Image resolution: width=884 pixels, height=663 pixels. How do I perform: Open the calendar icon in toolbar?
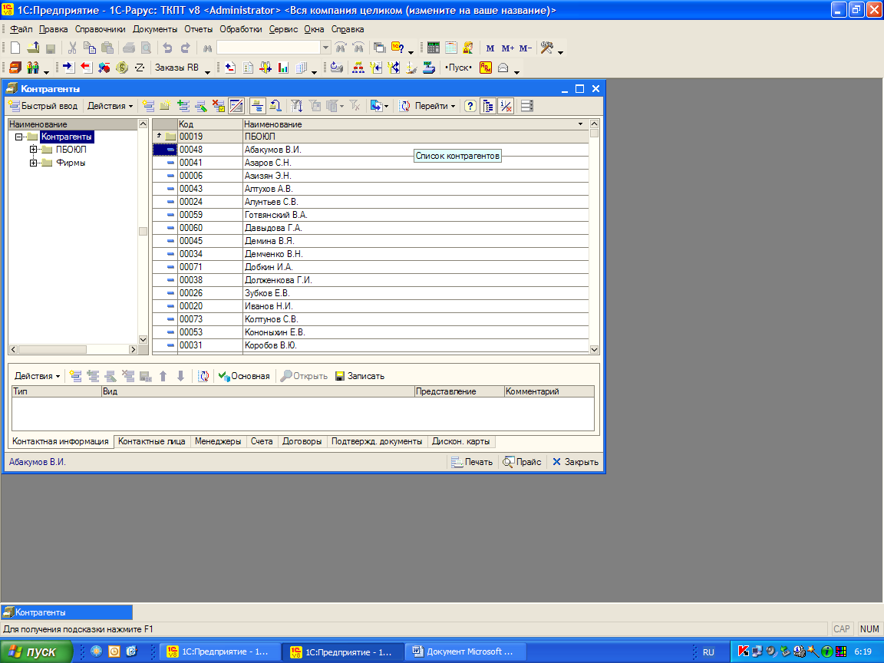pos(451,48)
